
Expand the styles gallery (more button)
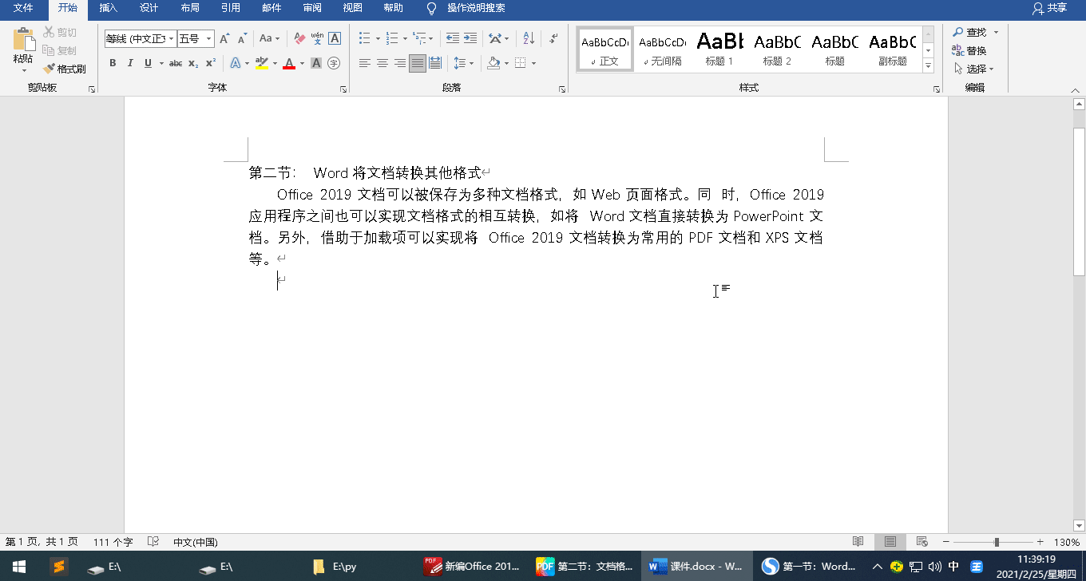tap(928, 67)
